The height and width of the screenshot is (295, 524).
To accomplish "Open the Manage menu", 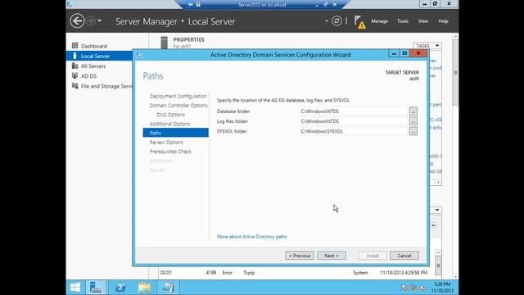I will 379,21.
